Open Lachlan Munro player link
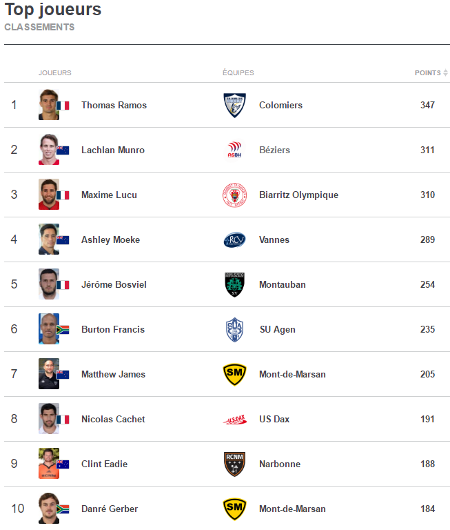Image resolution: width=450 pixels, height=530 pixels. coord(113,150)
